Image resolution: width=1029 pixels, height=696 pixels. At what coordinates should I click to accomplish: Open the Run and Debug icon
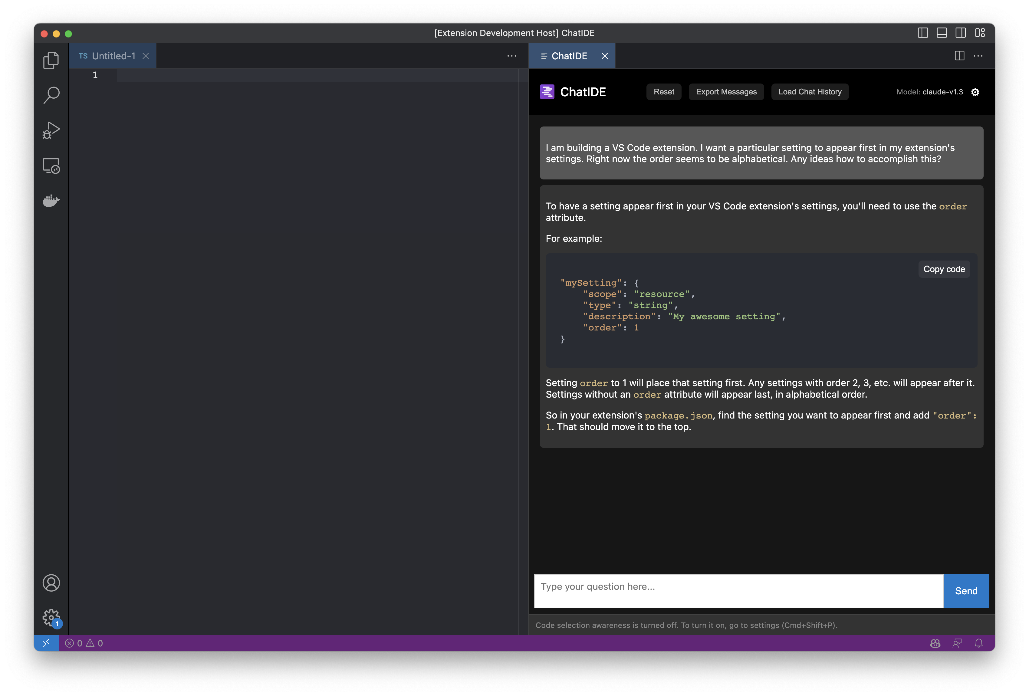click(51, 130)
